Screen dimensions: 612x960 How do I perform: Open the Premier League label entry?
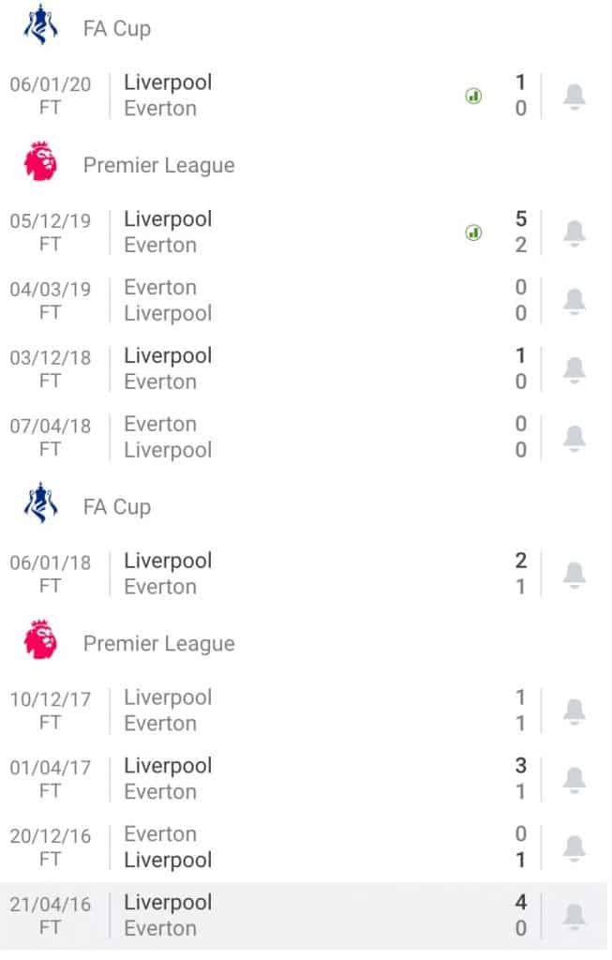tap(158, 644)
